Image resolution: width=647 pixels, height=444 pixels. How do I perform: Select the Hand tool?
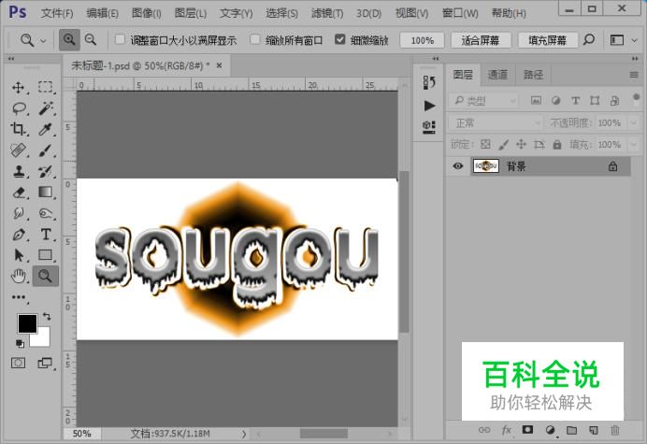click(x=19, y=275)
